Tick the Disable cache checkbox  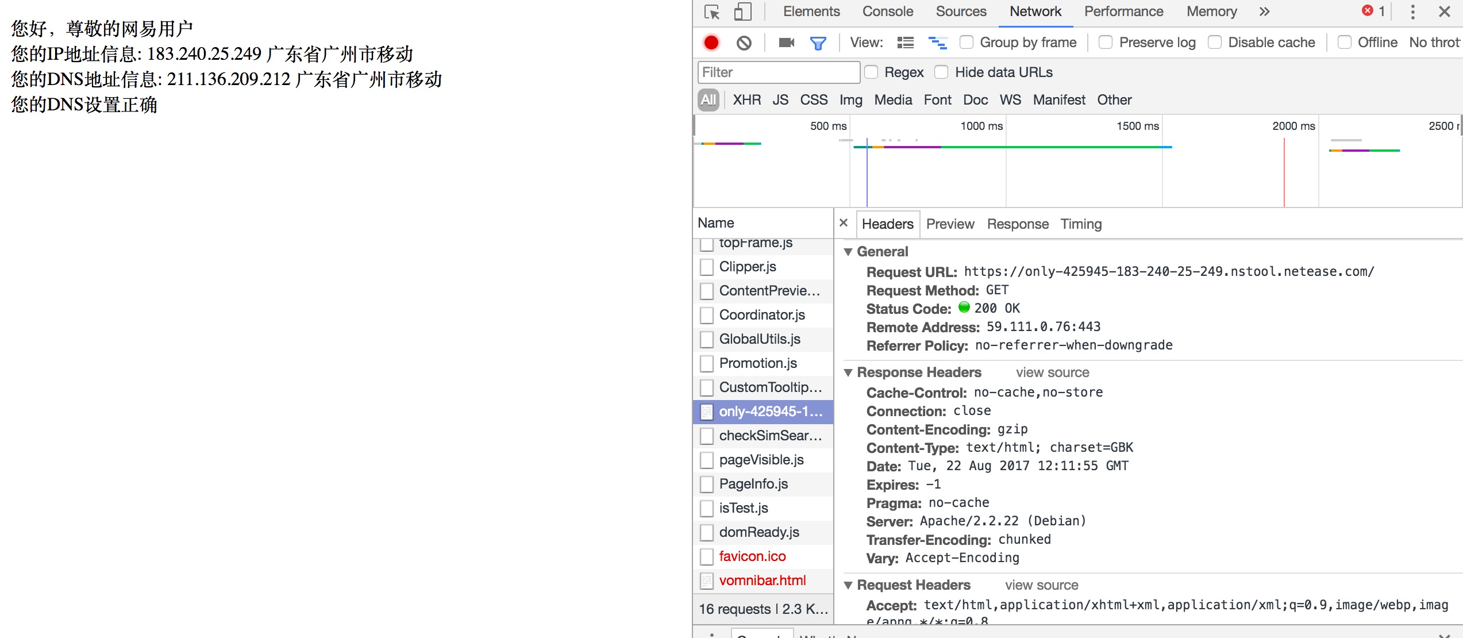click(x=1214, y=43)
